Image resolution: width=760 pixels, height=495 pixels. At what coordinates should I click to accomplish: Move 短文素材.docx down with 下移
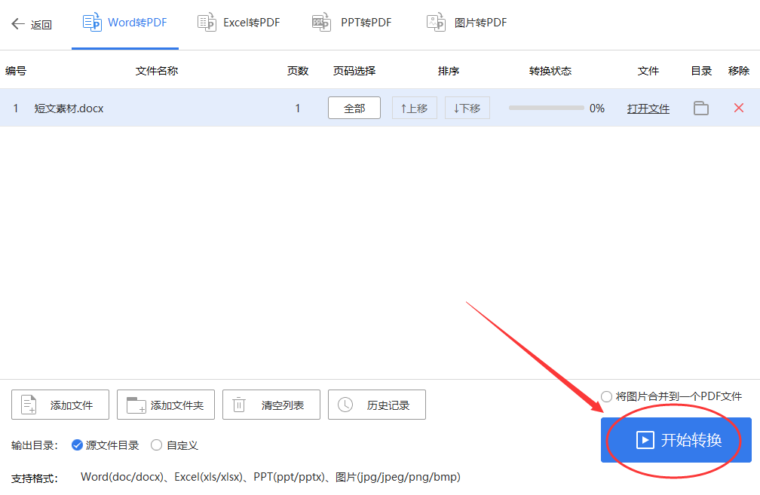467,108
